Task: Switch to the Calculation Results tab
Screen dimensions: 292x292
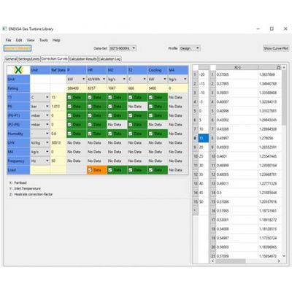Action: tap(83, 59)
